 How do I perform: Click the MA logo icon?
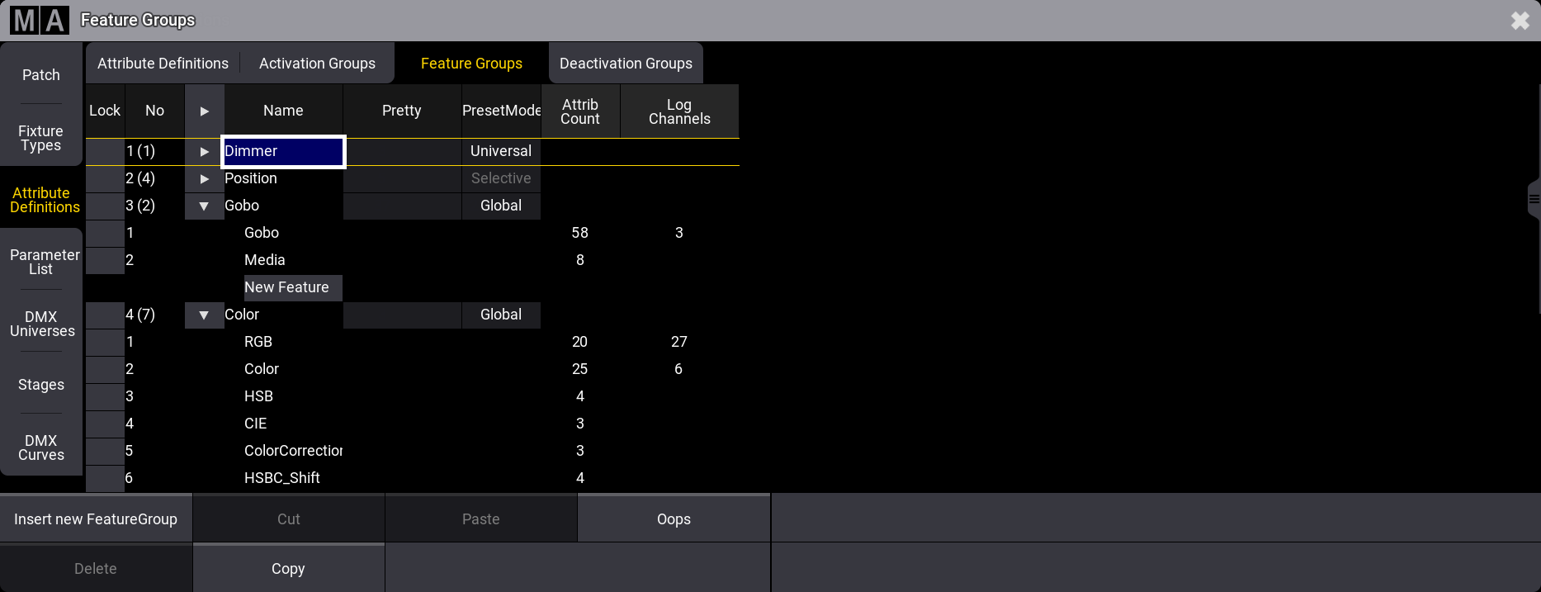click(39, 20)
